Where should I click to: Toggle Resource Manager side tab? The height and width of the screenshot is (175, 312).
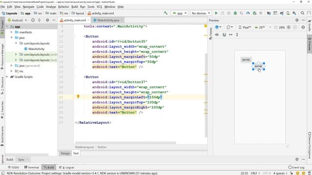click(2, 56)
